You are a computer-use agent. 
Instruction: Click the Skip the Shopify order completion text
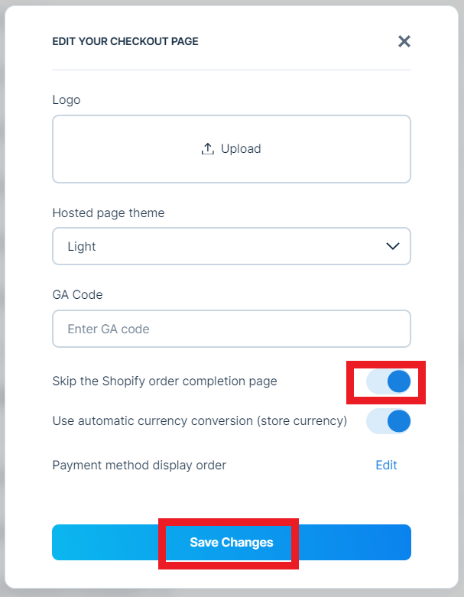[x=164, y=381]
